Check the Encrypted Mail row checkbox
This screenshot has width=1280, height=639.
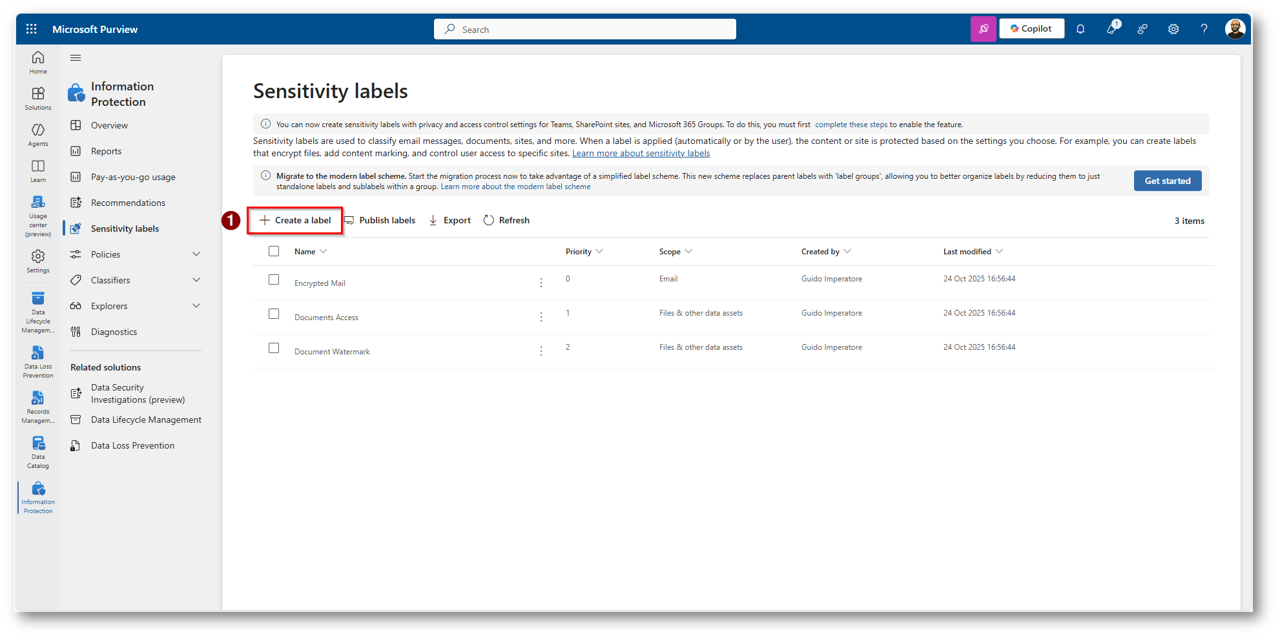pyautogui.click(x=274, y=279)
